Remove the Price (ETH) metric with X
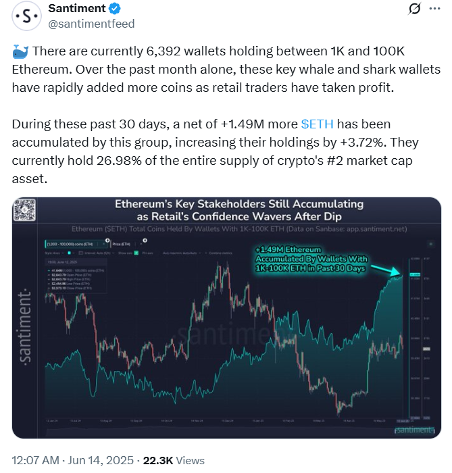 click(x=141, y=244)
